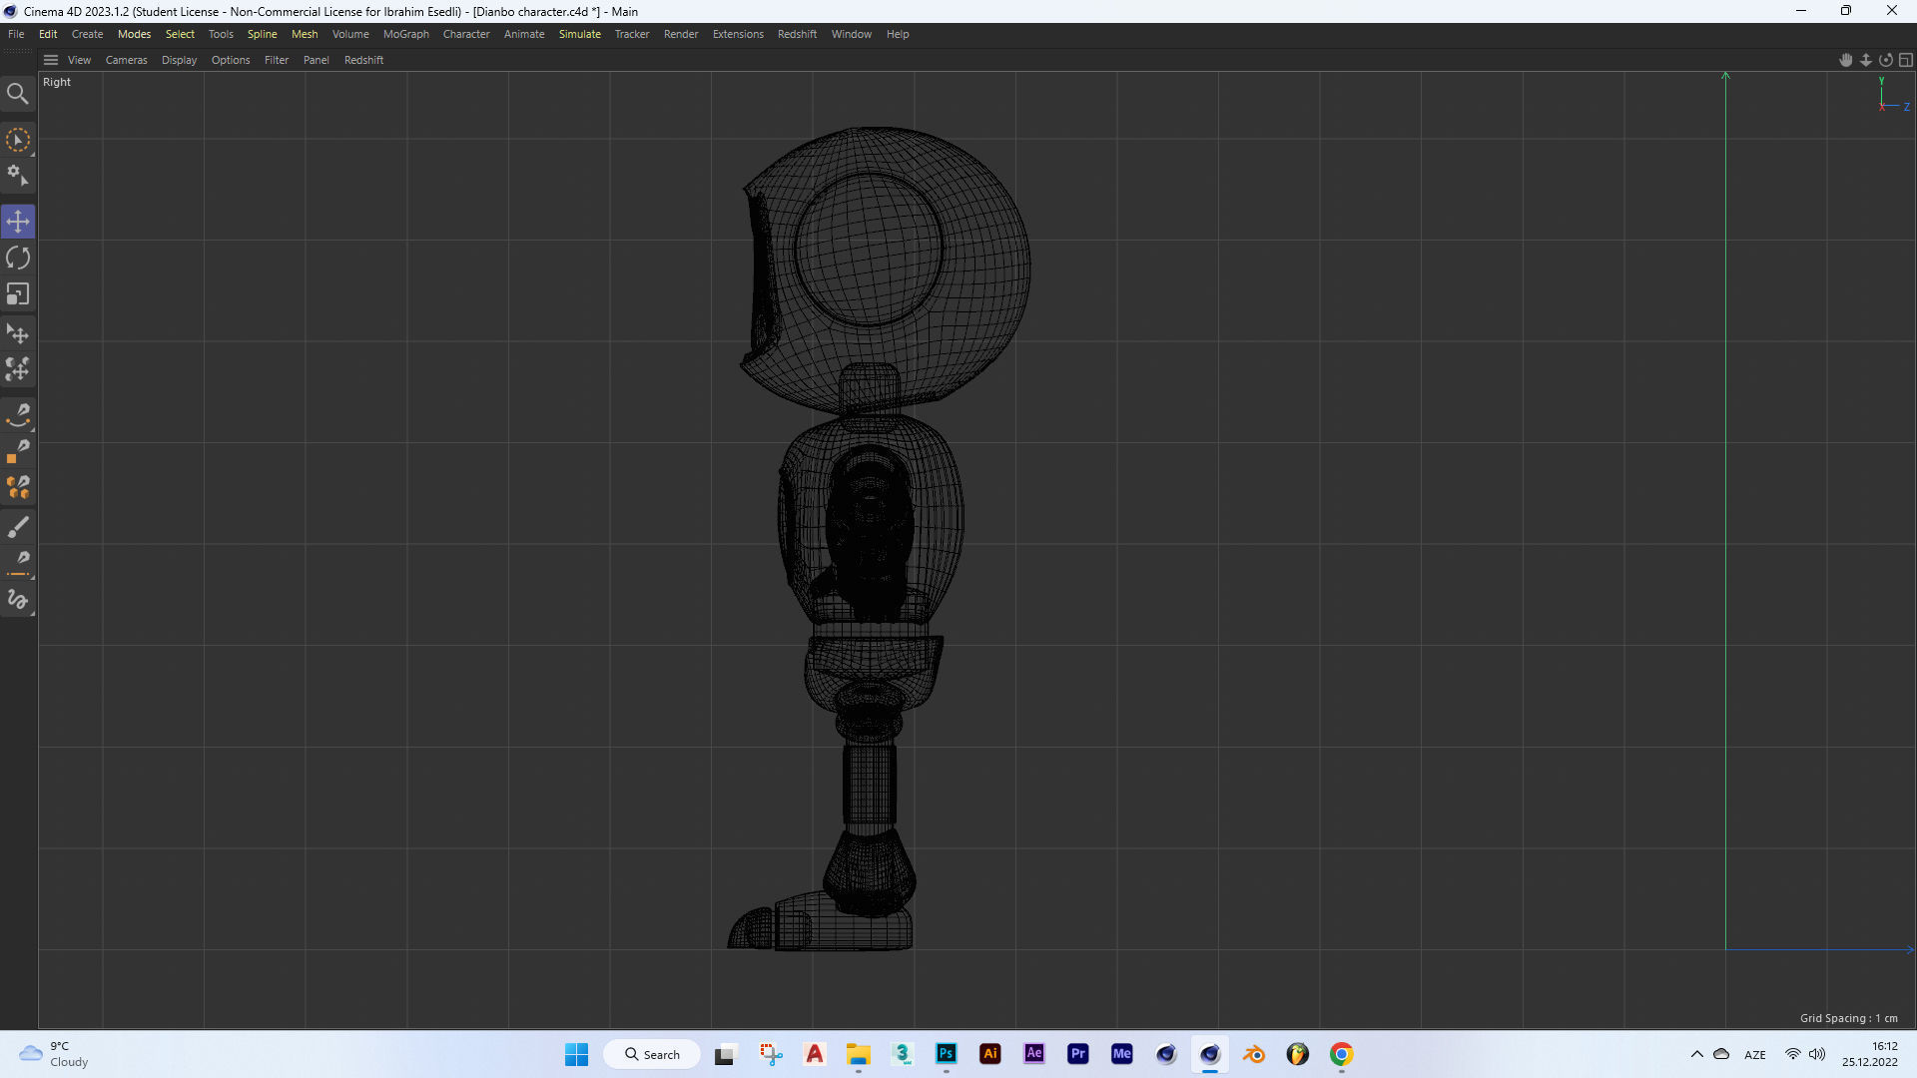Open the viewport hamburger menu
Screen dimensions: 1917x1078
50,60
